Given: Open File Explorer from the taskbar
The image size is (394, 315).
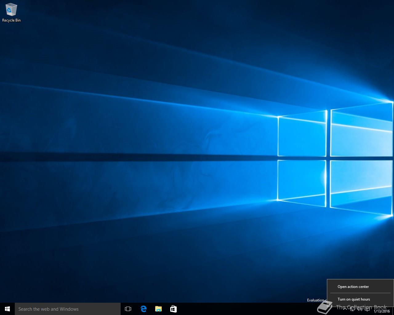Looking at the screenshot, I should point(158,309).
